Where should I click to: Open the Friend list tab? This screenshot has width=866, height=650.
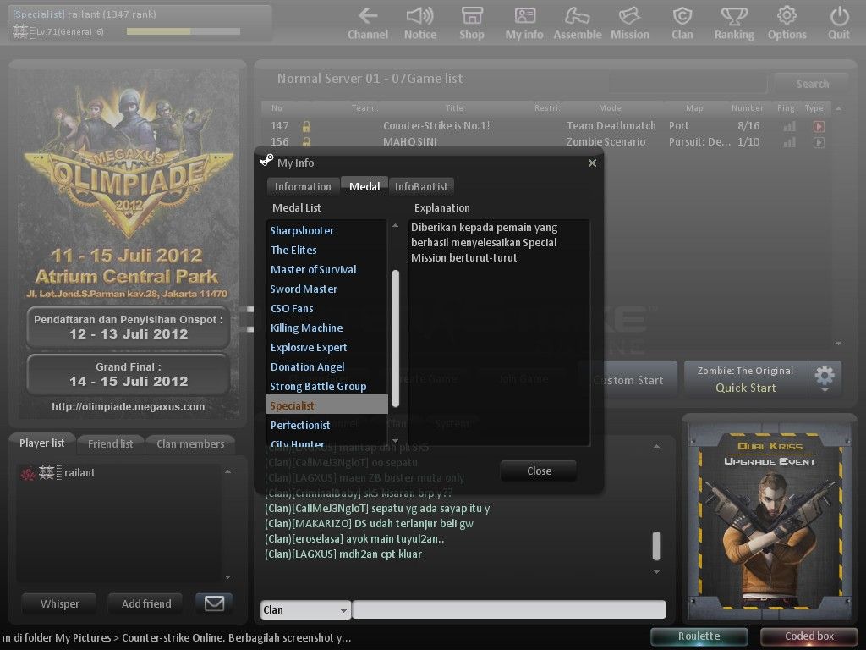111,443
